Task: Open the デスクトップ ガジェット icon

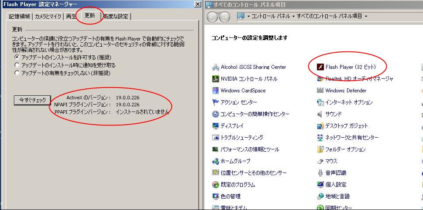Action: click(320, 126)
